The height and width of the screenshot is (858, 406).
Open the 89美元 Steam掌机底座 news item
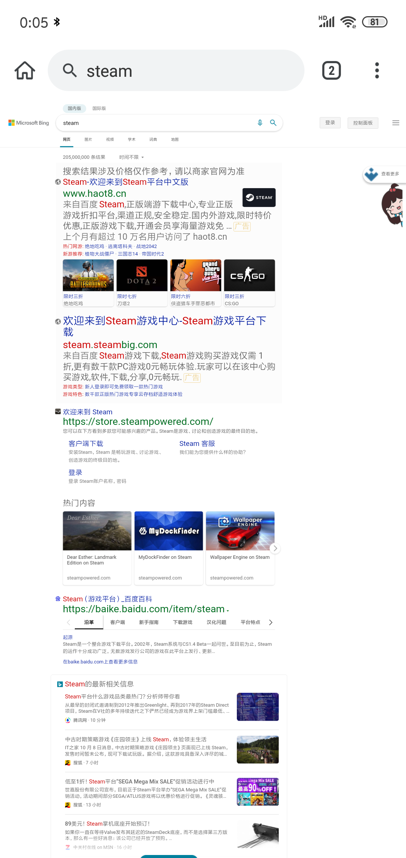(x=108, y=824)
